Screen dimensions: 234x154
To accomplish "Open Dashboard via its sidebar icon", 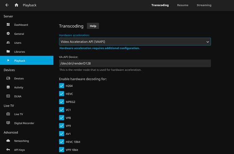I will [8, 25].
